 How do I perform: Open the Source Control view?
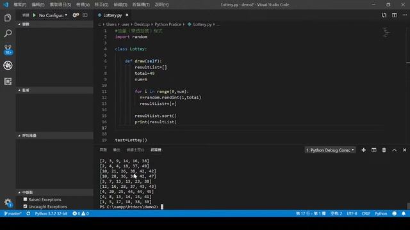click(8, 49)
